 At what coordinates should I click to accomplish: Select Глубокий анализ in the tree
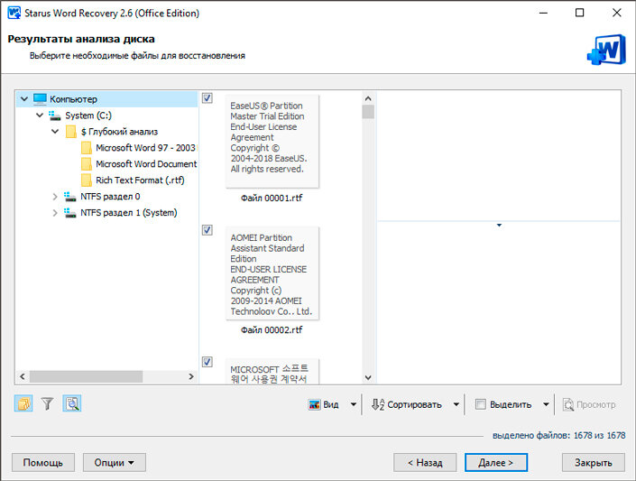(119, 132)
